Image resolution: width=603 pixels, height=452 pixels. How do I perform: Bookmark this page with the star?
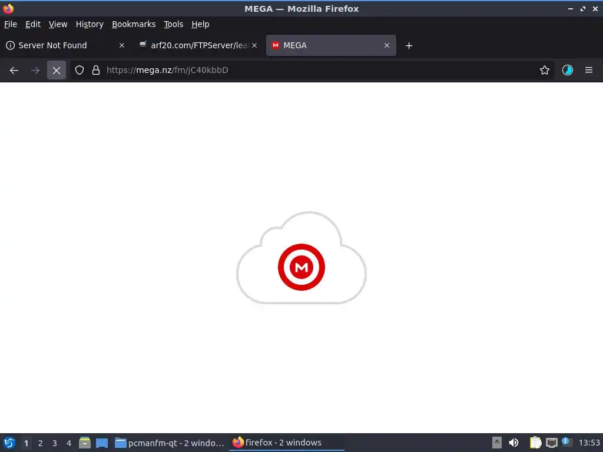coord(545,71)
